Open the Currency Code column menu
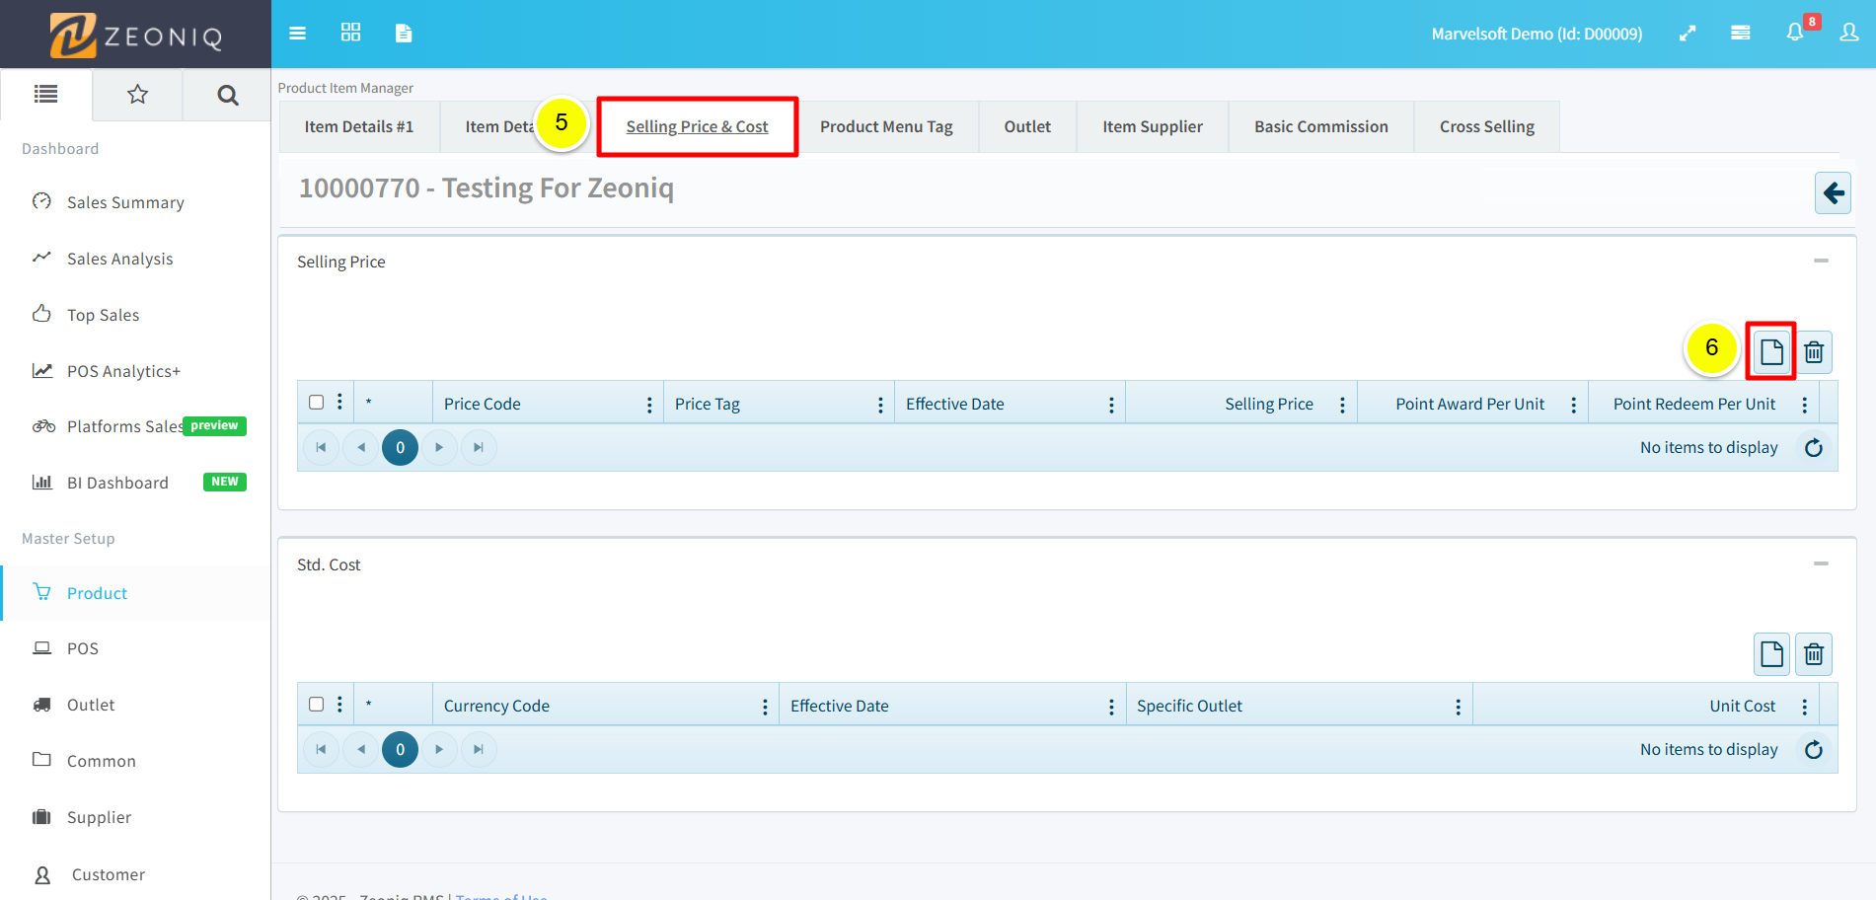This screenshot has height=900, width=1876. click(x=765, y=707)
